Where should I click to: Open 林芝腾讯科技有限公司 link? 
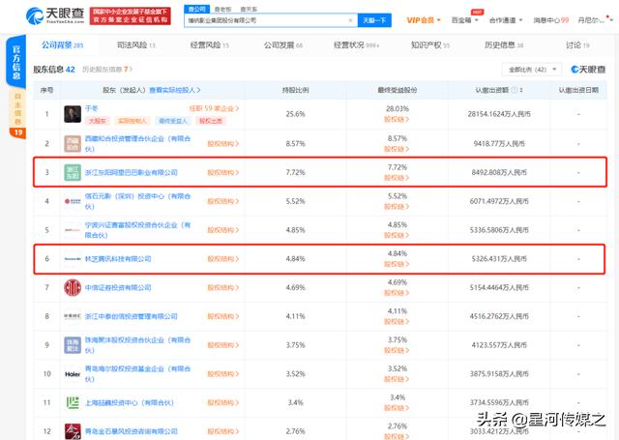[118, 259]
